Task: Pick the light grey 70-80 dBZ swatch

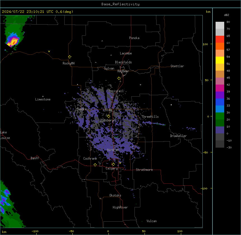Action: [x=220, y=25]
